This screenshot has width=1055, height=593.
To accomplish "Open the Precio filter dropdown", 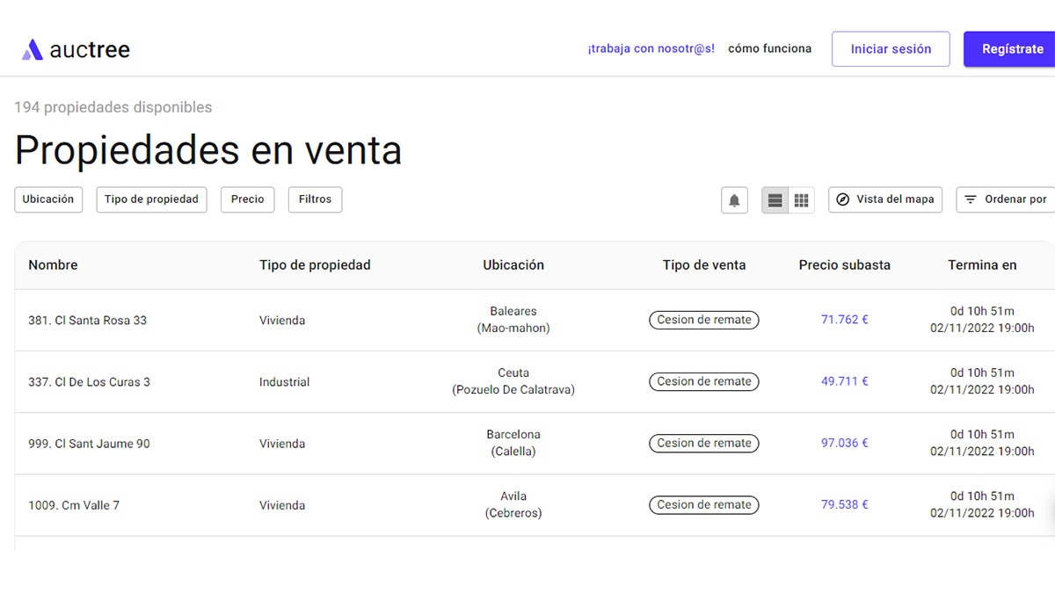I will (x=247, y=199).
